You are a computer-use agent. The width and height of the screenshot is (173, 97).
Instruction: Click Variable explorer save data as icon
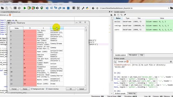tap(121, 15)
